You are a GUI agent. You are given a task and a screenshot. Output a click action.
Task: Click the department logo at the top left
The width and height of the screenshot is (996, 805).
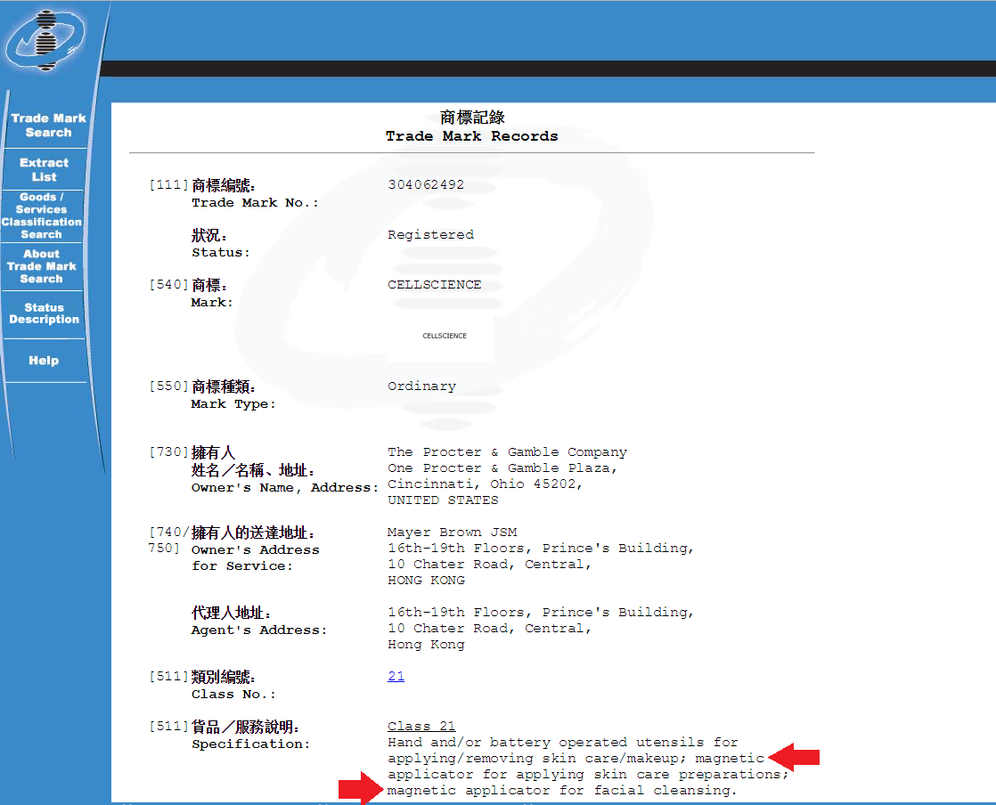tap(45, 41)
